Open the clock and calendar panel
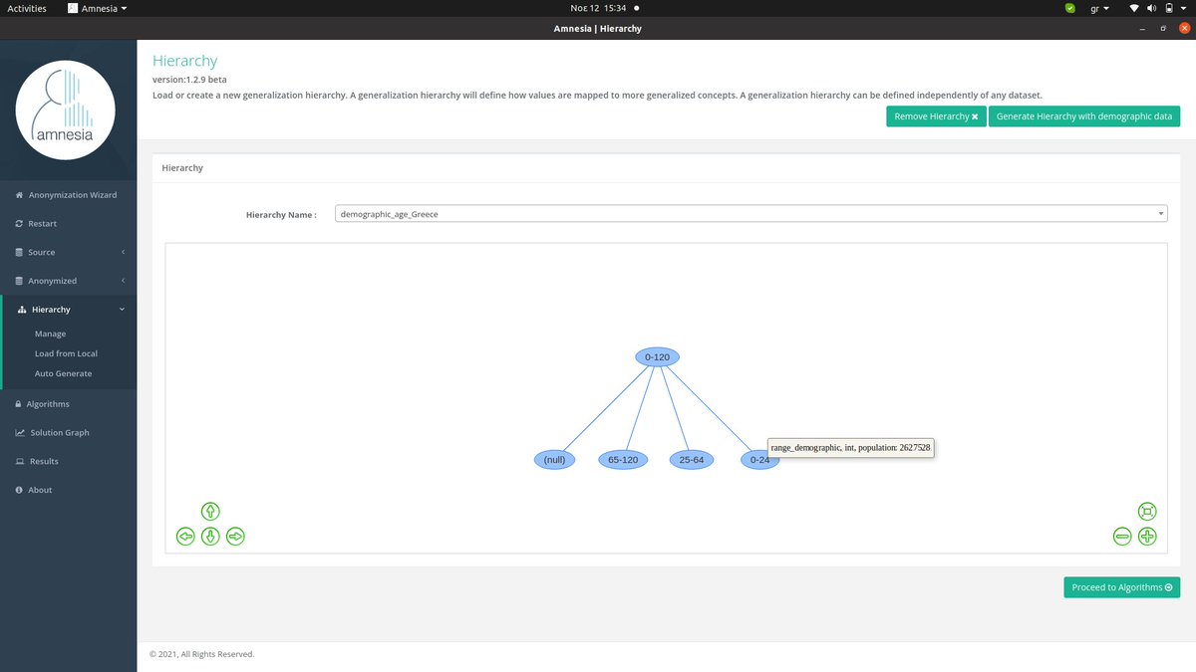This screenshot has width=1196, height=672. click(x=598, y=8)
